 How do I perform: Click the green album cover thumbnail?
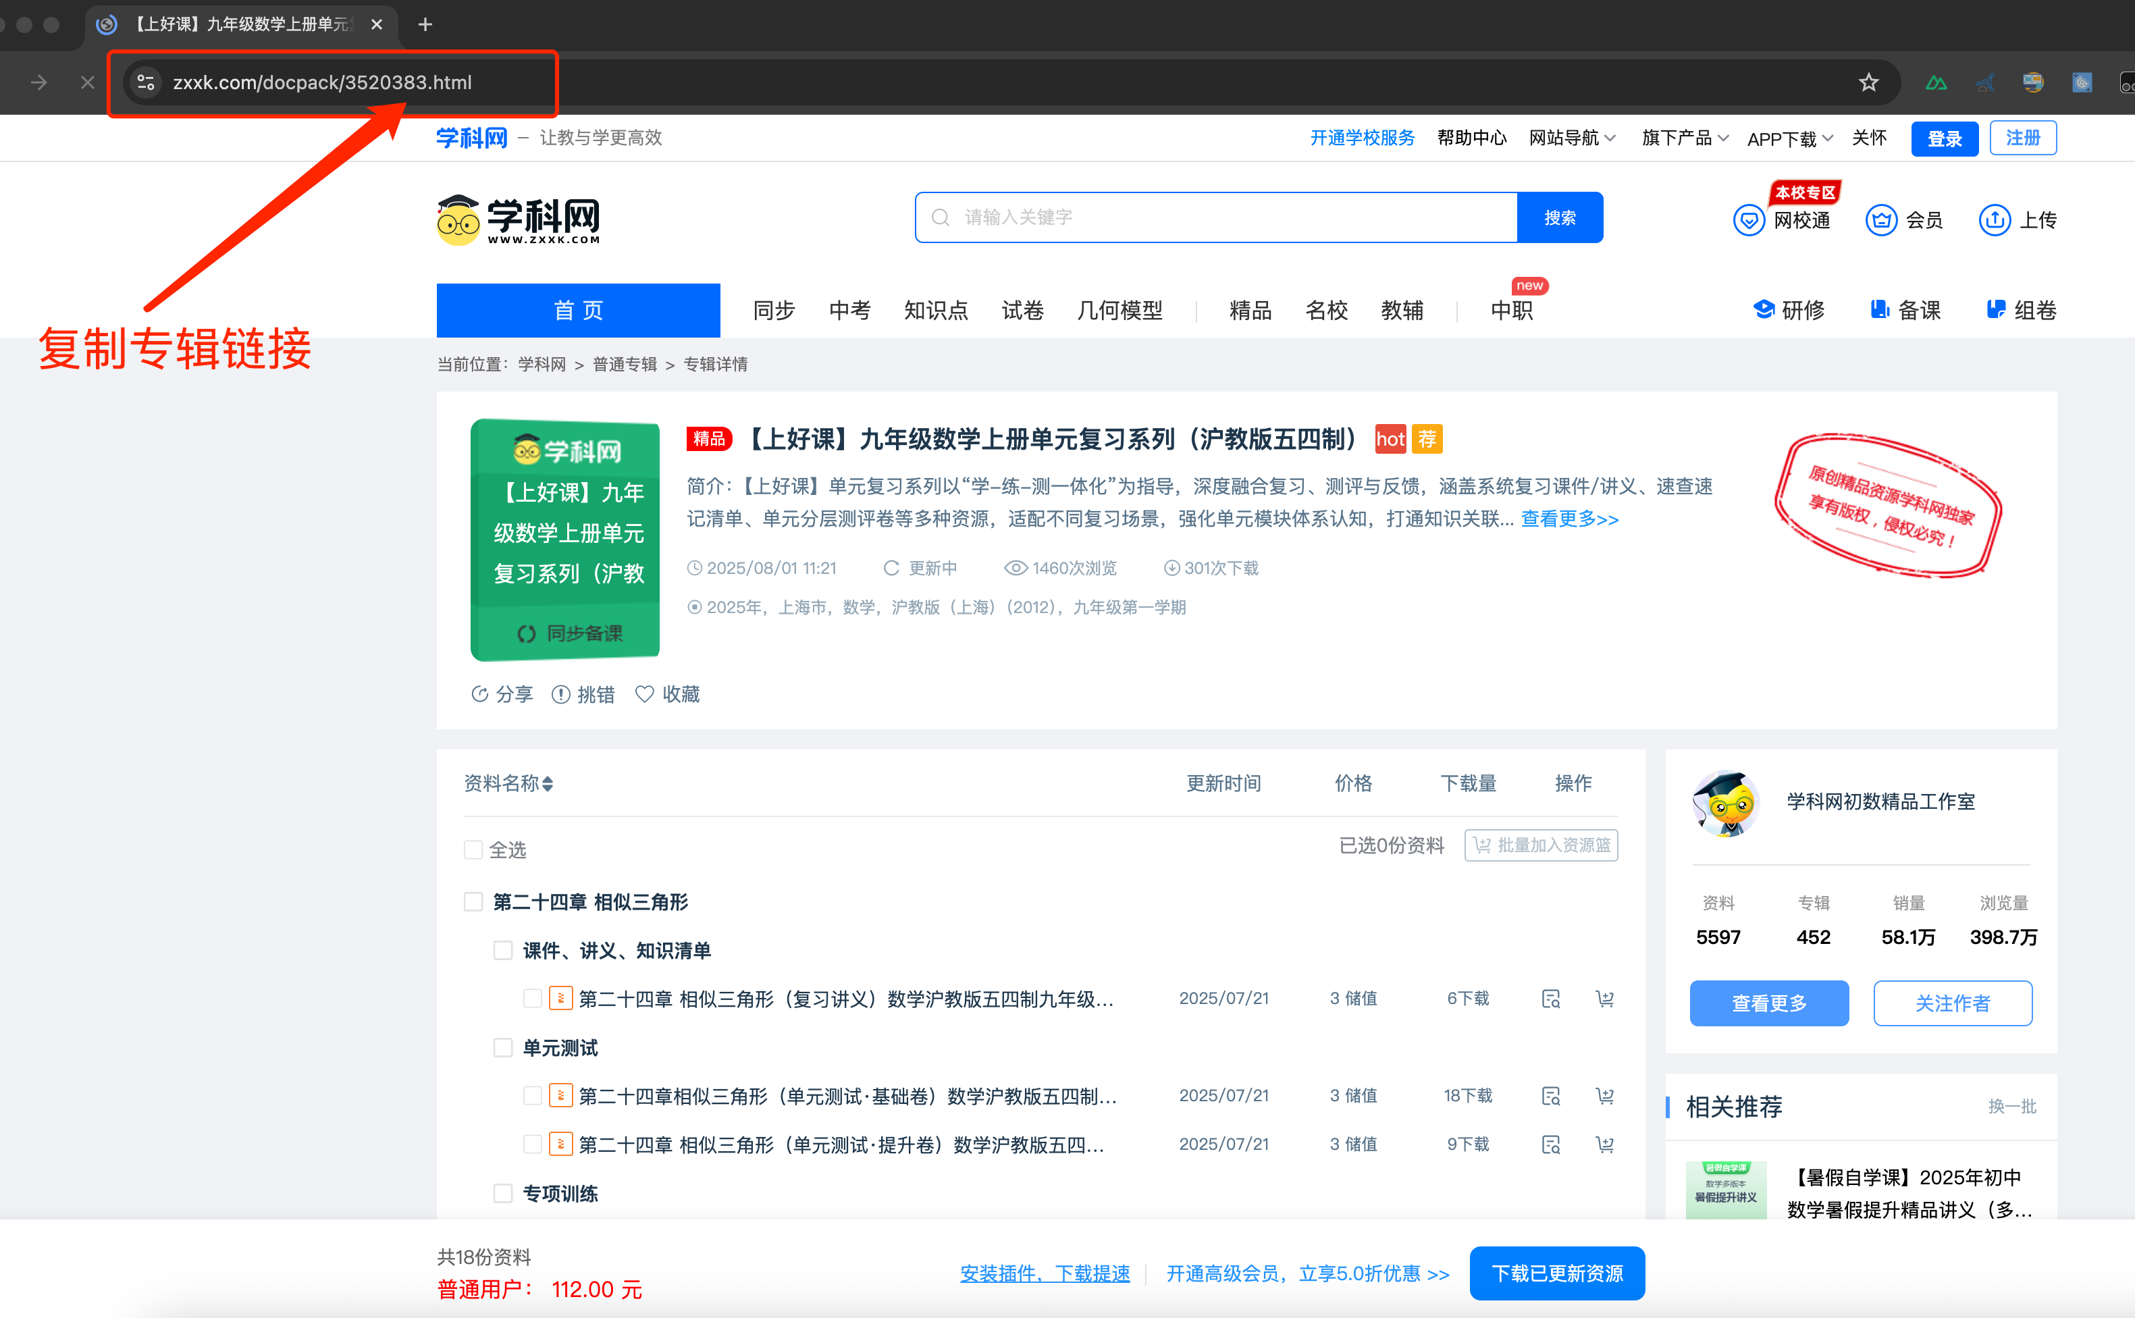[564, 539]
